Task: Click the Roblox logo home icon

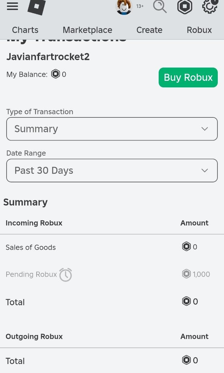Action: tap(36, 7)
